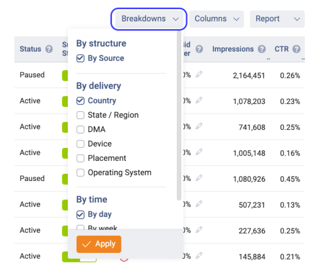Click the 0.21% CTR cell

[290, 257]
